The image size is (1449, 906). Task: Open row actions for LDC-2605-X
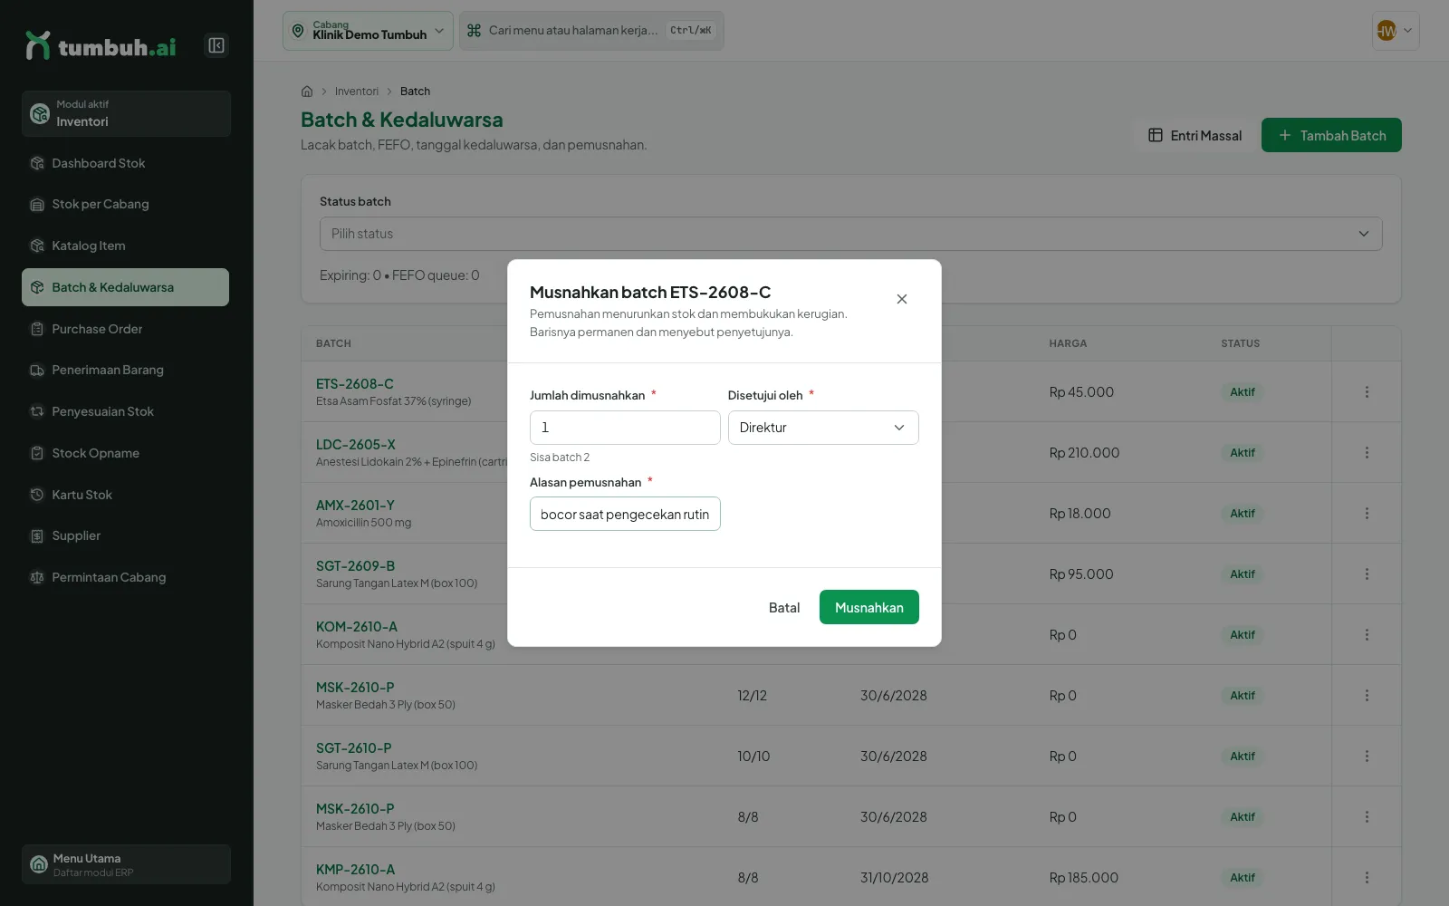click(1367, 453)
